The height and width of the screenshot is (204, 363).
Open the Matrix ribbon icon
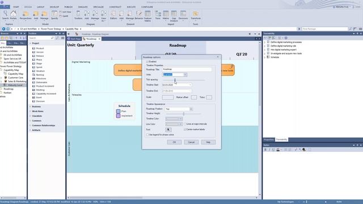coord(166,15)
